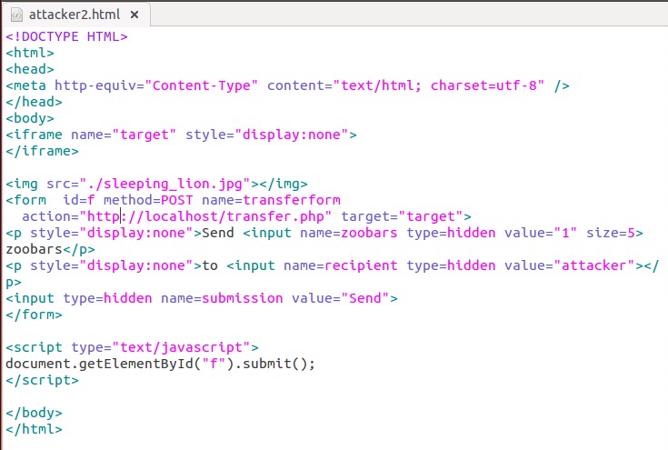
Task: Click the iframe "display:none" style value
Action: click(292, 135)
